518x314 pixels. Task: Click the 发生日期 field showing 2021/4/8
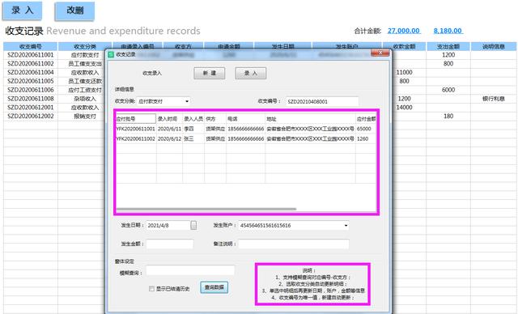pyautogui.click(x=168, y=226)
